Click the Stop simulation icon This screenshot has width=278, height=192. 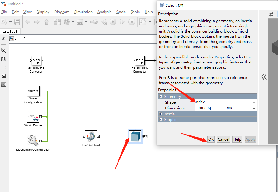pos(132,22)
